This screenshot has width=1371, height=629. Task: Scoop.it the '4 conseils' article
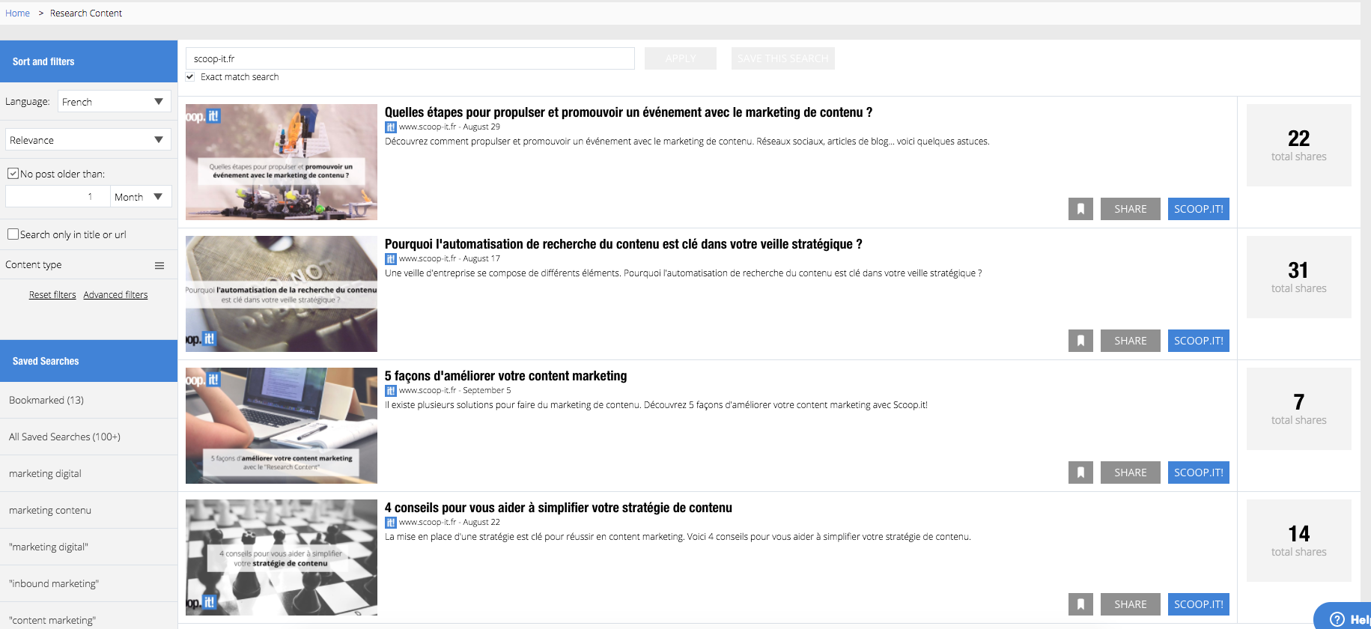pyautogui.click(x=1198, y=604)
